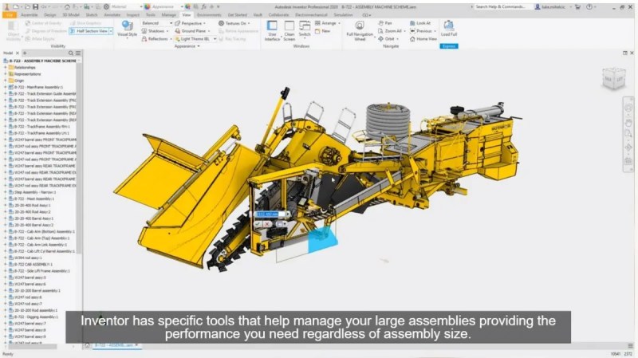This screenshot has height=358, width=638.
Task: Click the blue section plane manipulator
Action: [322, 240]
